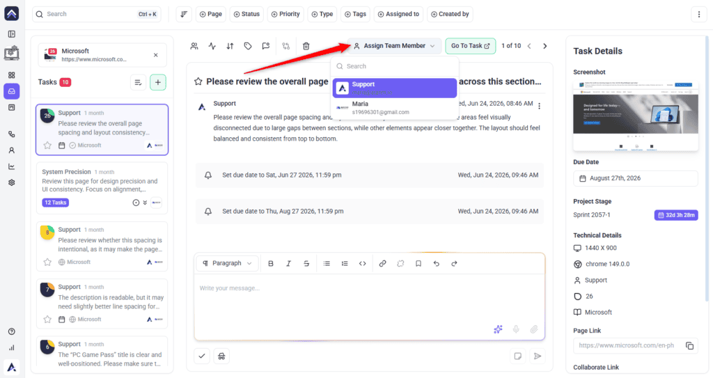Open the three-dot menu at top right
Image resolution: width=713 pixels, height=378 pixels.
(699, 14)
